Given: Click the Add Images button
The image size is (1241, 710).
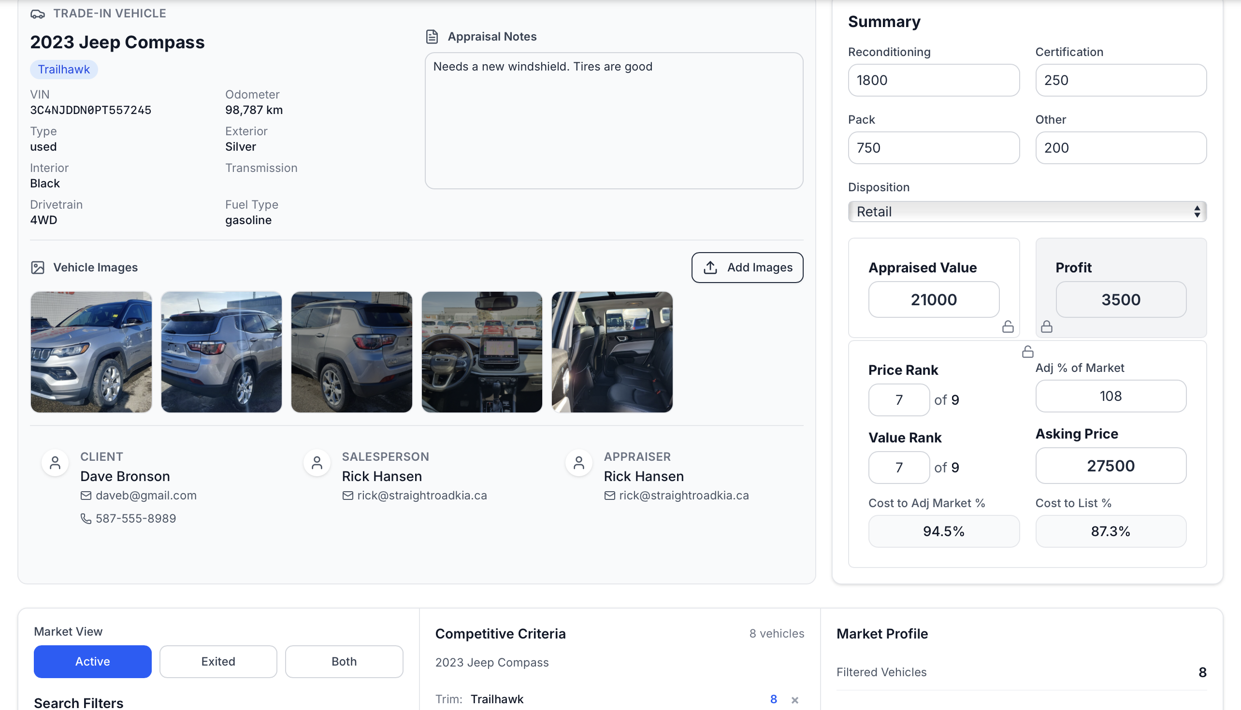Looking at the screenshot, I should 747,267.
